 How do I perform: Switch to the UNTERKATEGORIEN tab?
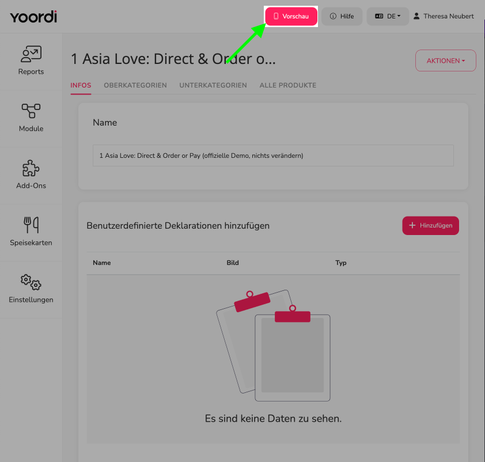213,85
